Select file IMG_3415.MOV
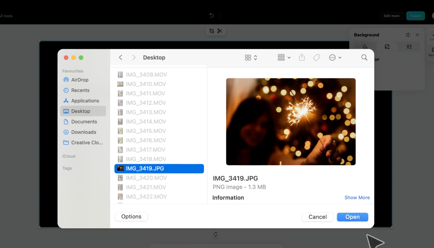Screen dimensions: 434x248 [159, 131]
